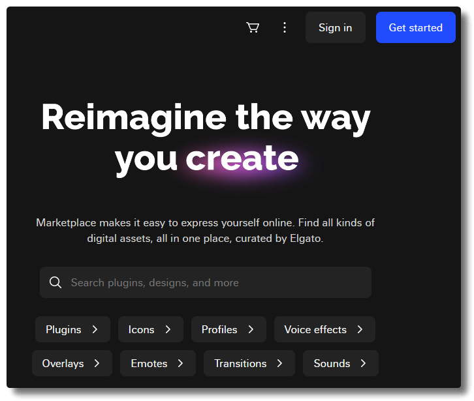This screenshot has height=401, width=474.
Task: Click the blue Get started button
Action: click(416, 27)
